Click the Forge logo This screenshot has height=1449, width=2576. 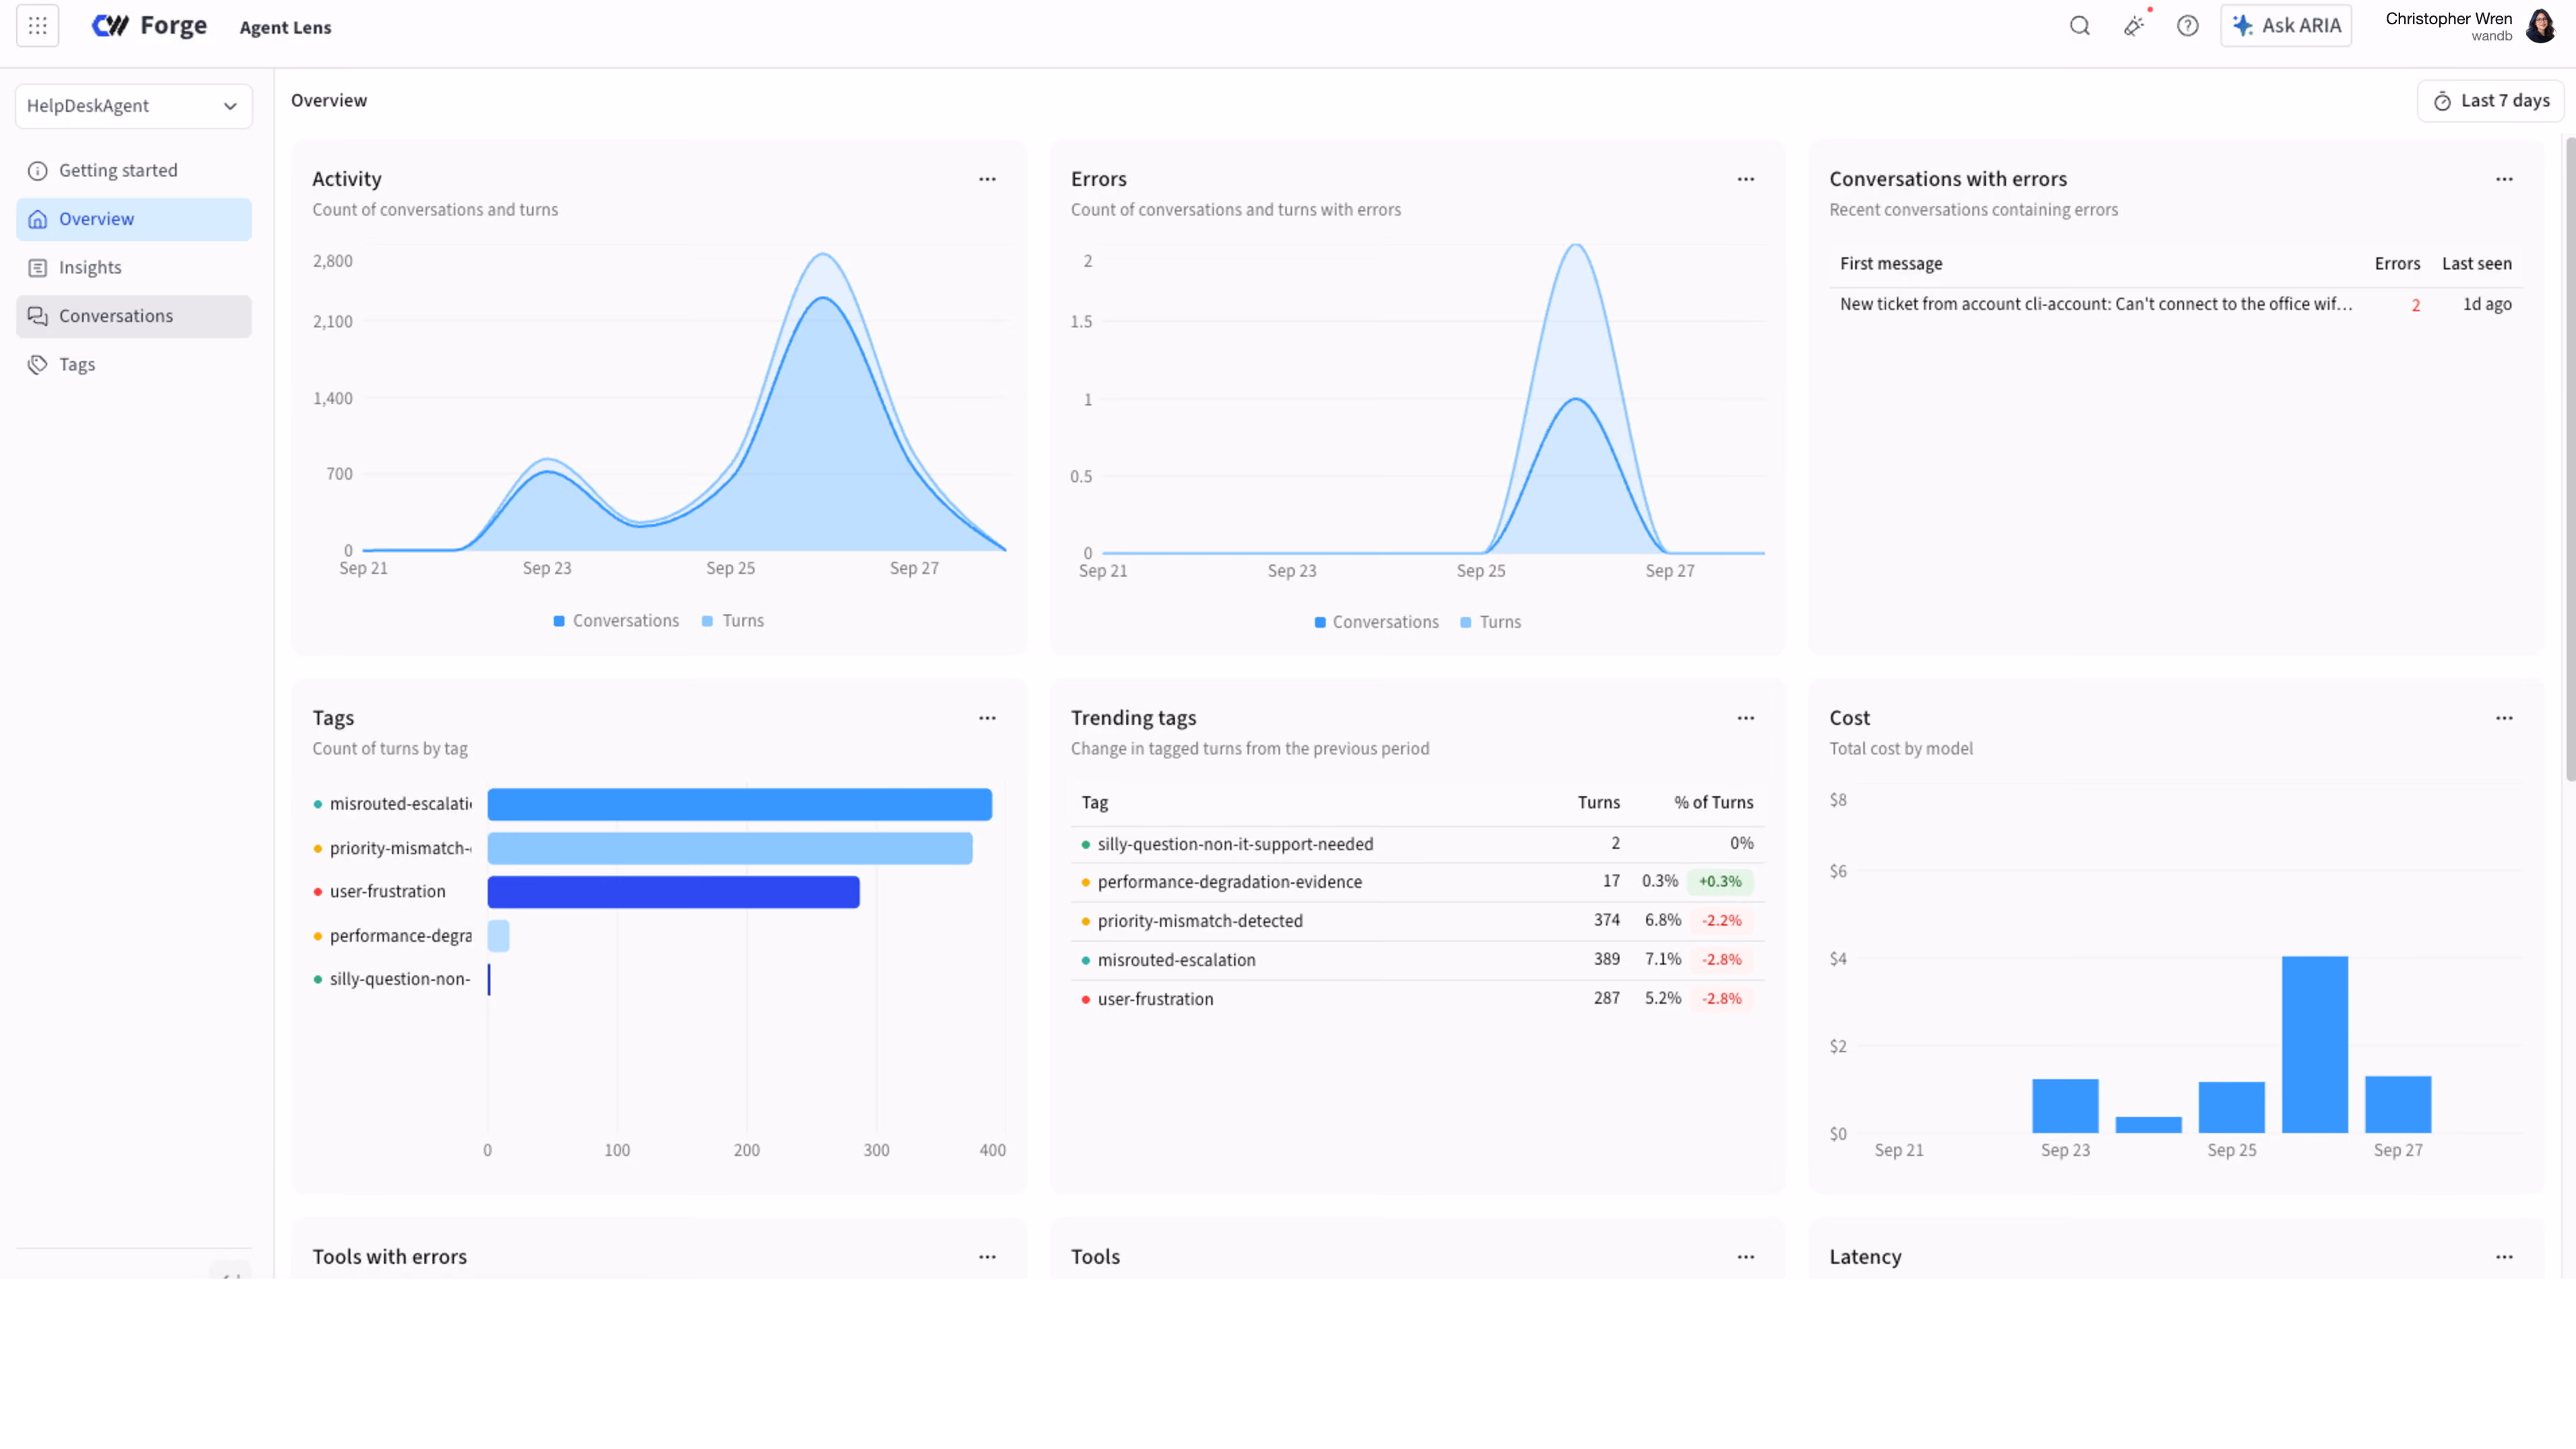click(x=150, y=26)
